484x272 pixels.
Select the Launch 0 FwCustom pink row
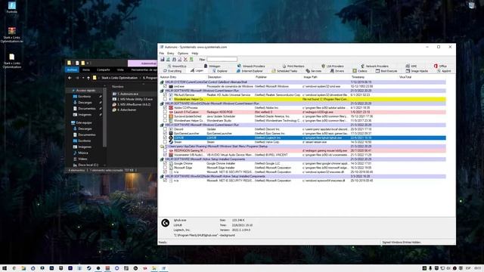pyautogui.click(x=302, y=113)
